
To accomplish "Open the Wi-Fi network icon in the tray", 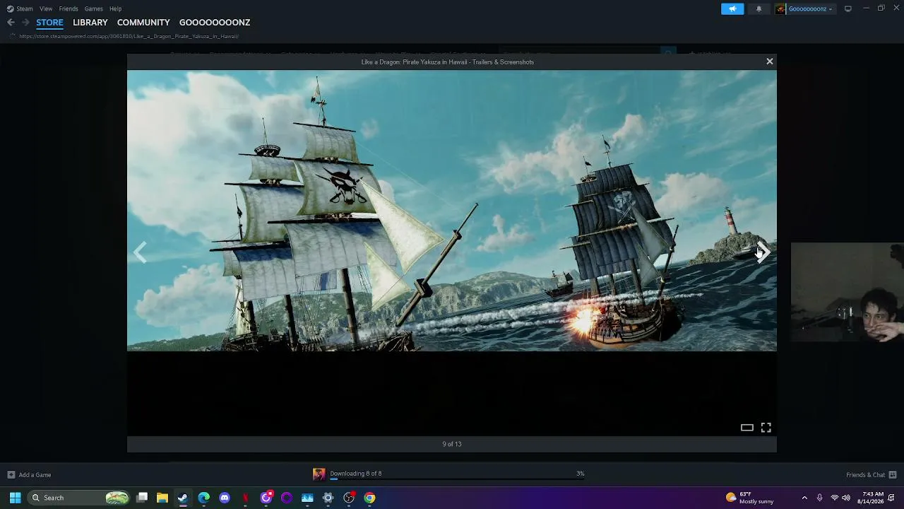I will click(x=834, y=498).
